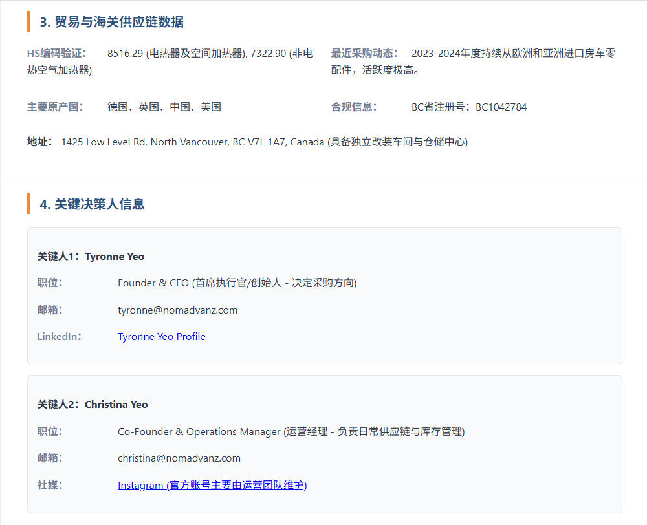Select the name Christina Yeo in 关键人2

click(x=116, y=405)
